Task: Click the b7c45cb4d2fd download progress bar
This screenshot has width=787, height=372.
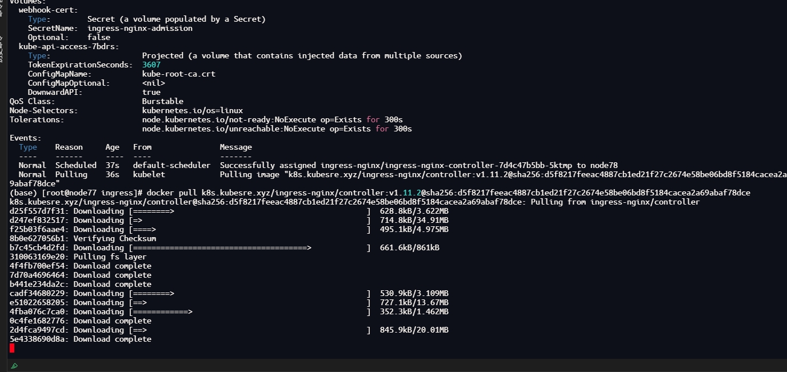Action: click(249, 248)
